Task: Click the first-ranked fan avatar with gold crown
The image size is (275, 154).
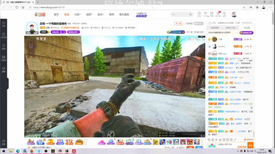Action: (214, 39)
